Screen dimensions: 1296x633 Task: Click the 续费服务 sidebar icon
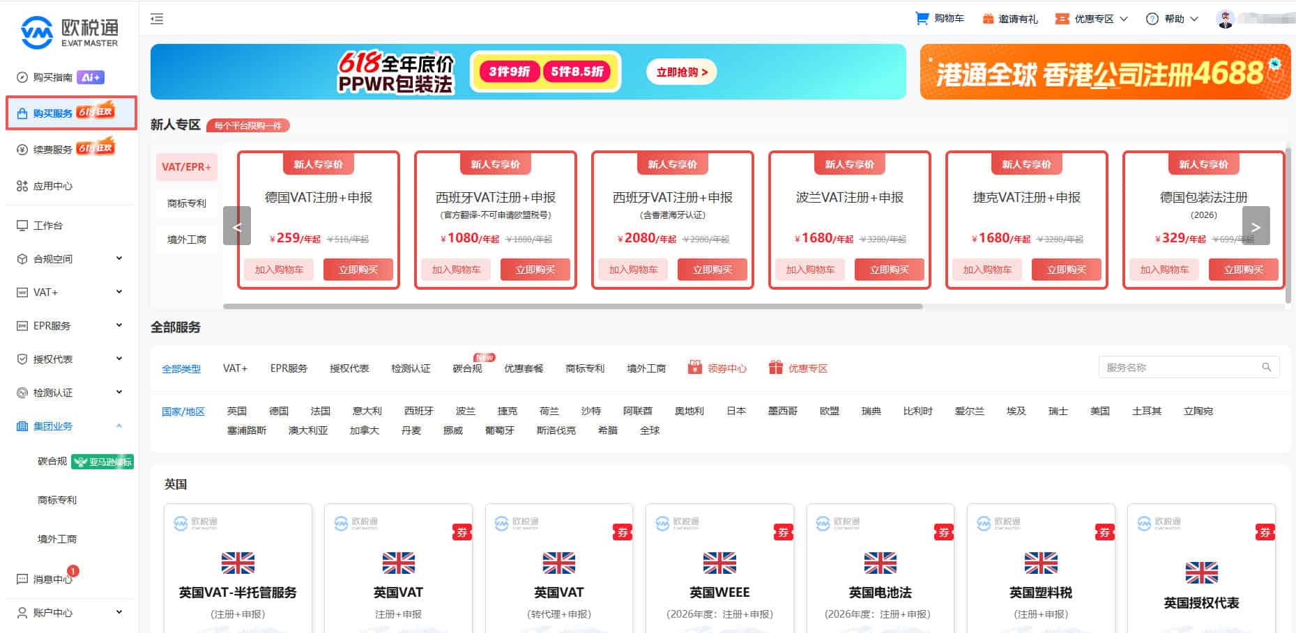pyautogui.click(x=22, y=150)
